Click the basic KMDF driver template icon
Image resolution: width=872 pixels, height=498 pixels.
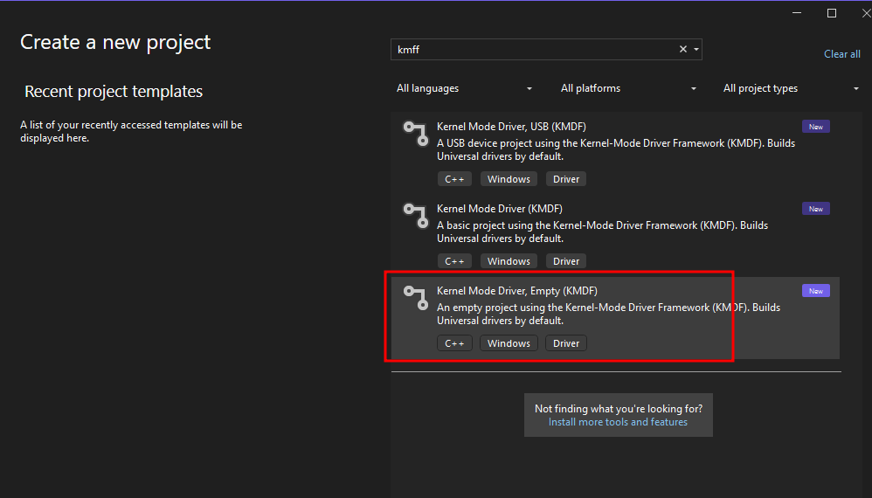pyautogui.click(x=412, y=214)
